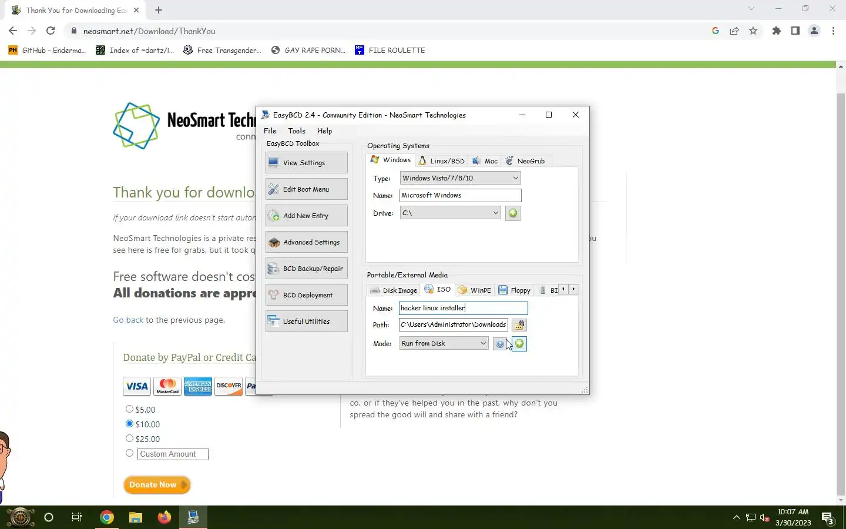
Task: Switch to the Disk Image tab
Action: pyautogui.click(x=393, y=290)
